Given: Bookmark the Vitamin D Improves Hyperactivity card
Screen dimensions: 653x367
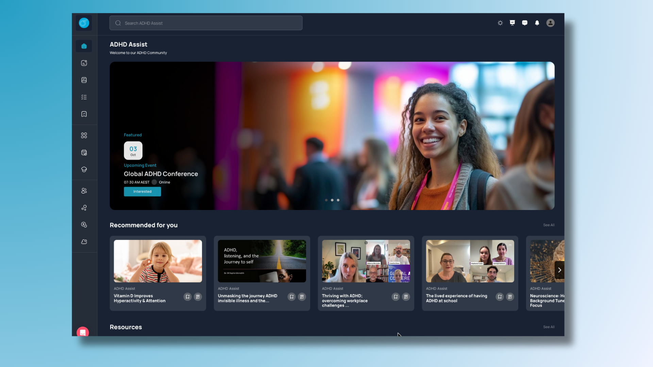Looking at the screenshot, I should [x=187, y=297].
